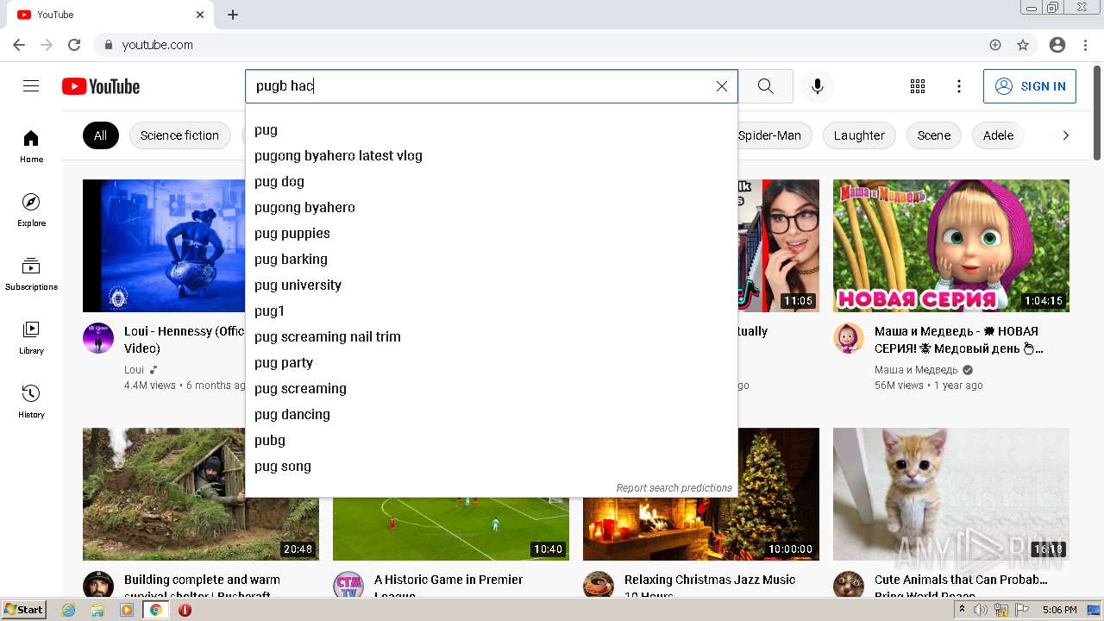Image resolution: width=1104 pixels, height=621 pixels.
Task: Choose suggestion 'pugong byahero latest vlog'
Action: pos(492,155)
